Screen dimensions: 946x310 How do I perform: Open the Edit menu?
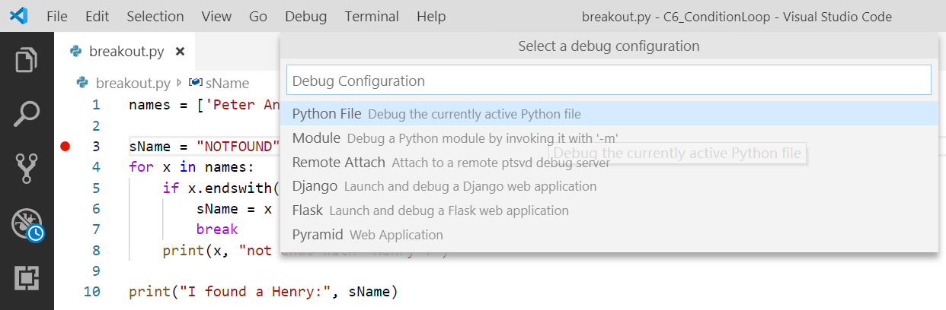point(97,16)
